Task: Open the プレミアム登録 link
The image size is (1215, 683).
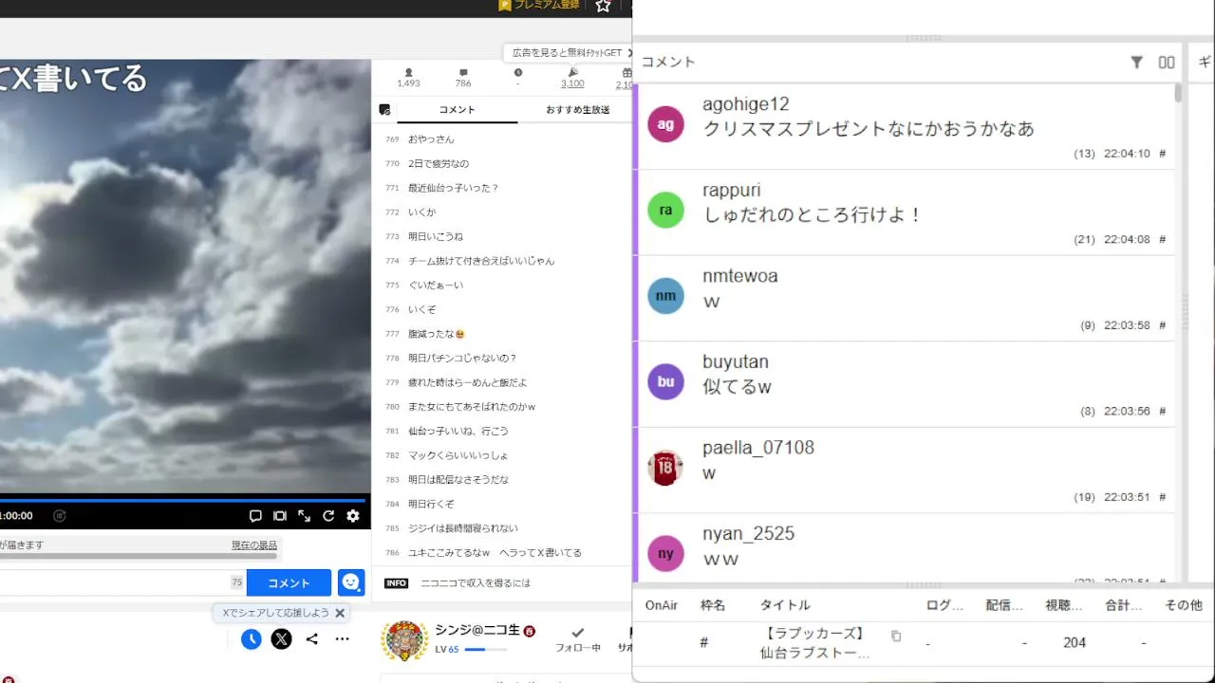Action: [x=539, y=6]
